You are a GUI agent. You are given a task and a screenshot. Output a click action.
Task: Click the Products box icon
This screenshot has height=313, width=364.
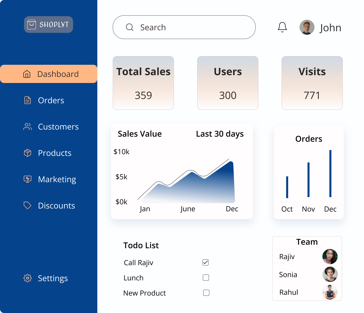[27, 153]
